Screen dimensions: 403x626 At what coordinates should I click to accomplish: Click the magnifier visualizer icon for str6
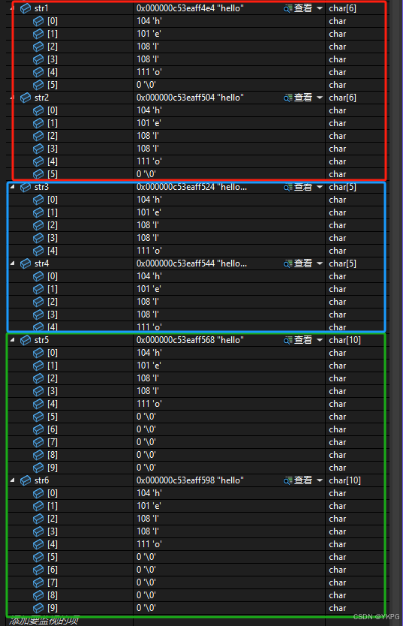(287, 480)
